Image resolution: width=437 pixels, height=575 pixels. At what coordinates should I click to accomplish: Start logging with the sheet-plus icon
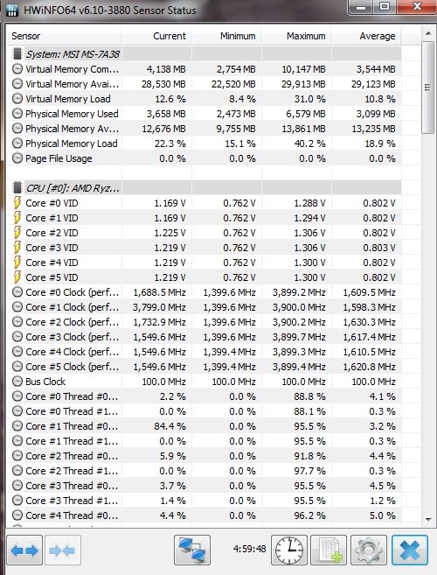click(x=329, y=550)
